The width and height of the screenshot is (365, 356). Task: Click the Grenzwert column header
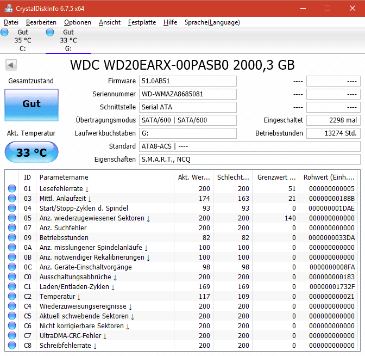click(276, 177)
